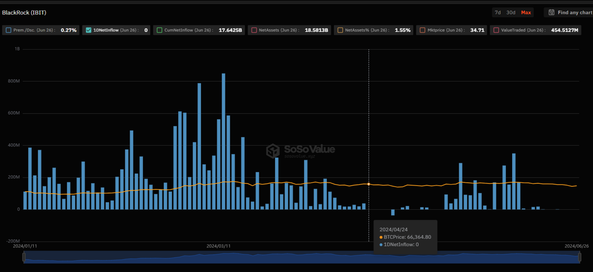Select the negative outflow bar below zero

click(393, 212)
